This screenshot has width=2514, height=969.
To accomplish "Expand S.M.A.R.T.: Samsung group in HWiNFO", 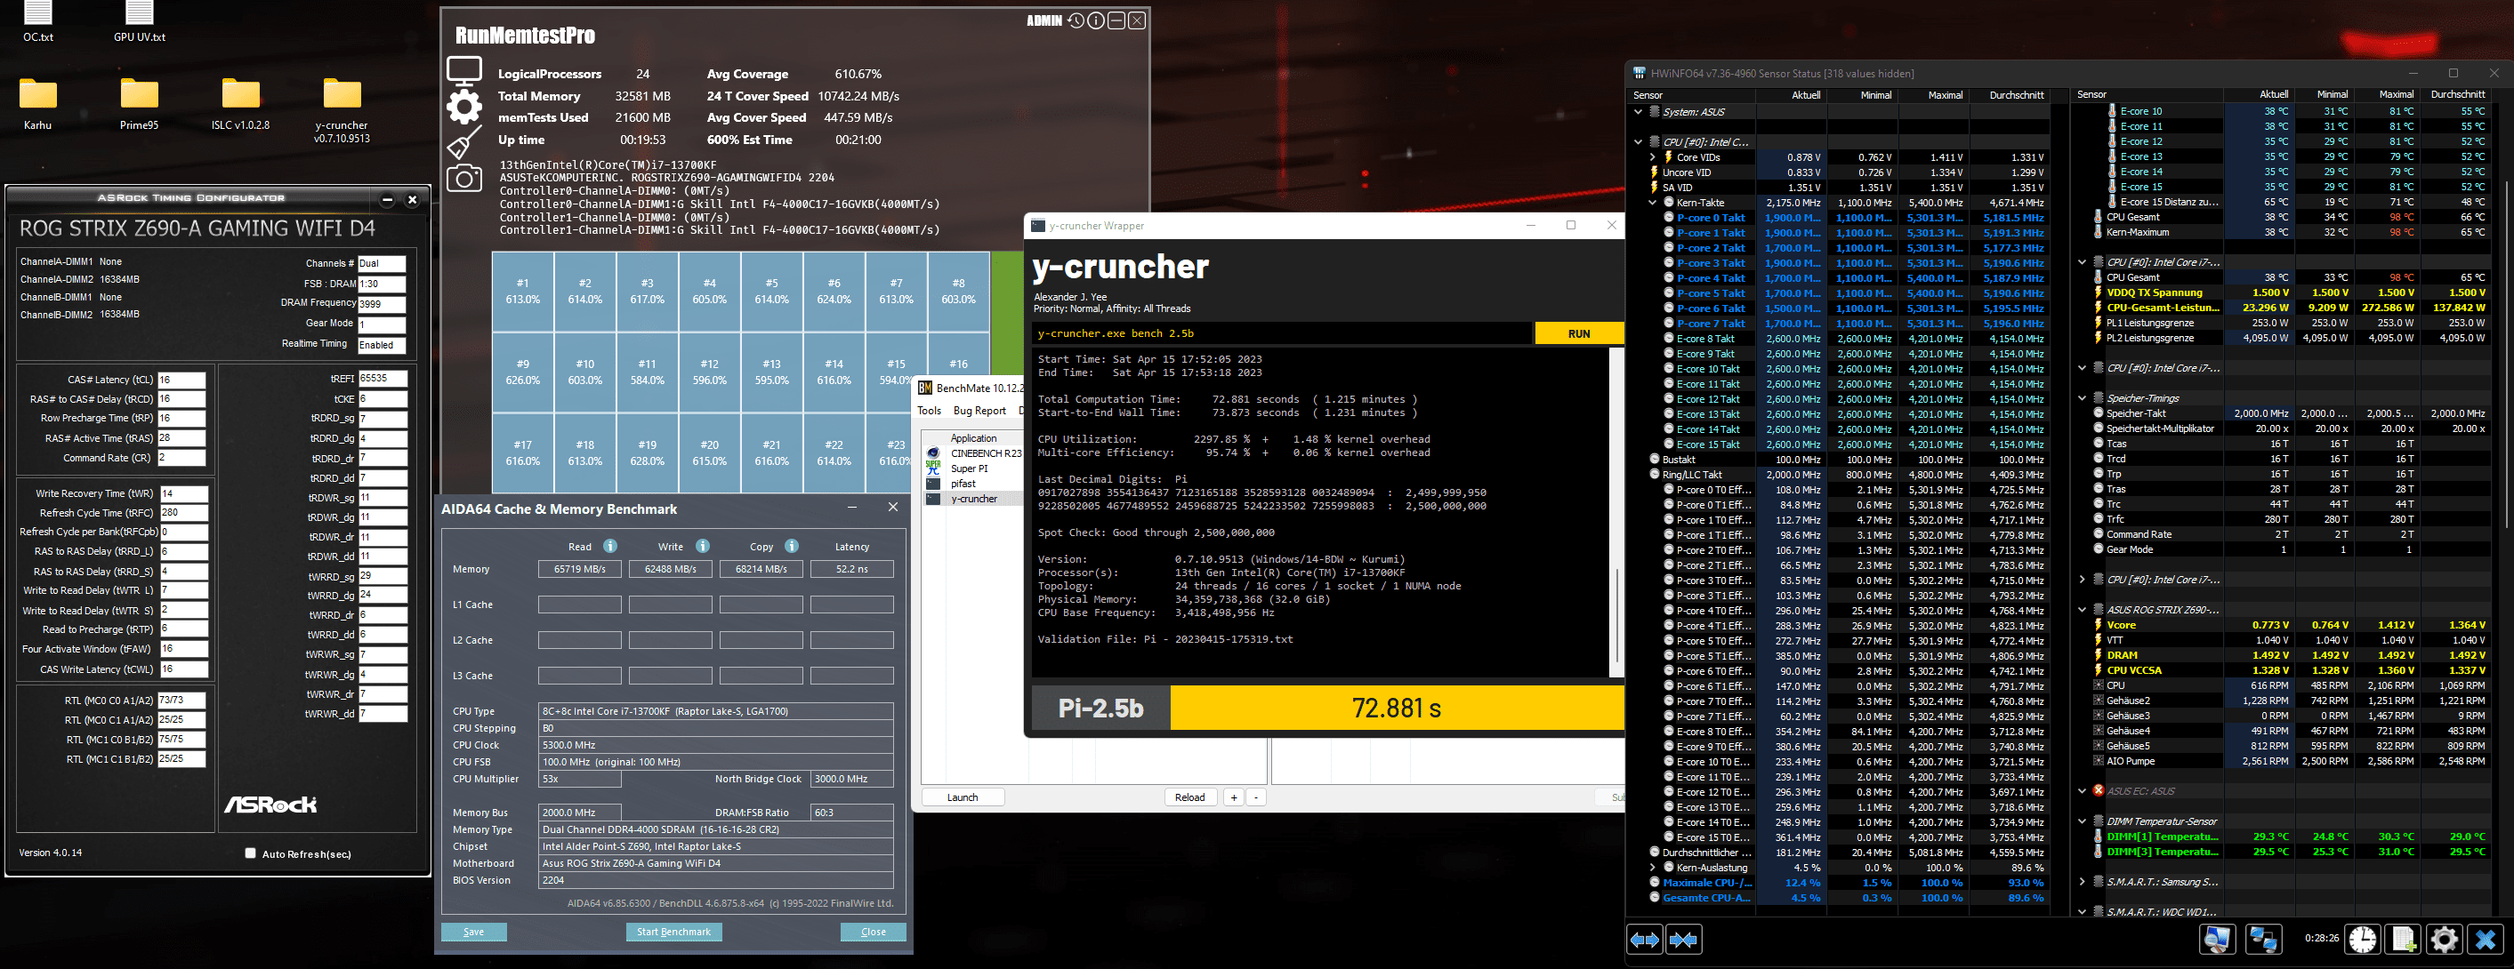I will [x=2082, y=881].
